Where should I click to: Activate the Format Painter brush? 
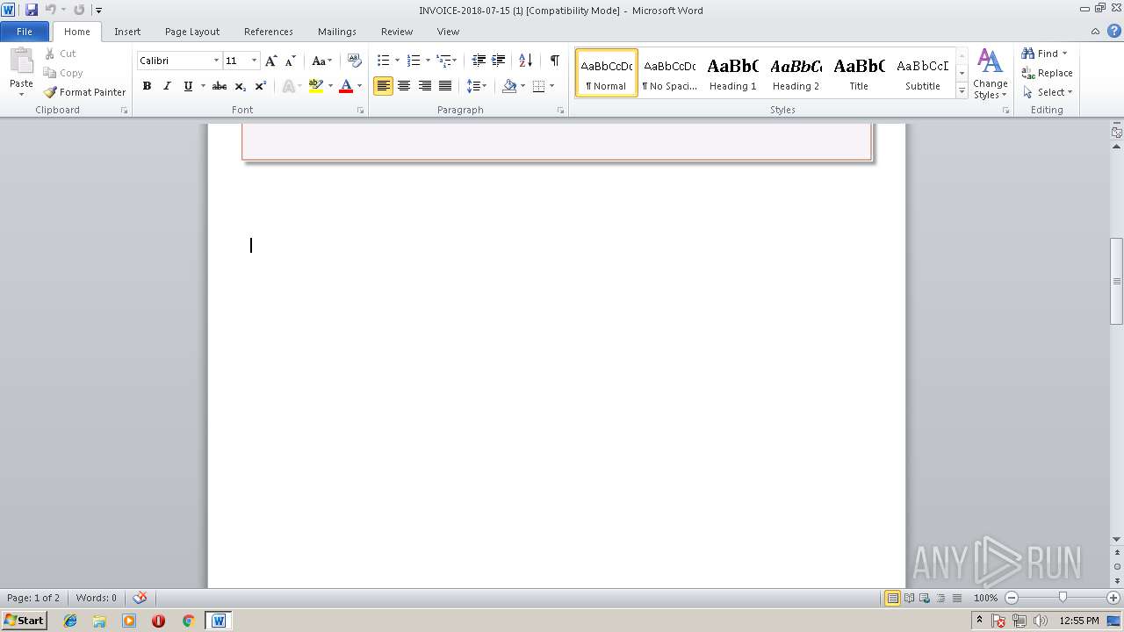click(x=84, y=92)
